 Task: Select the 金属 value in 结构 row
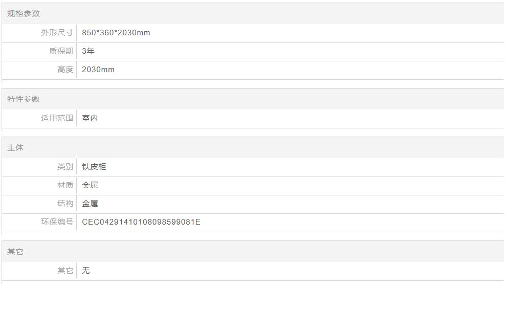tap(90, 204)
